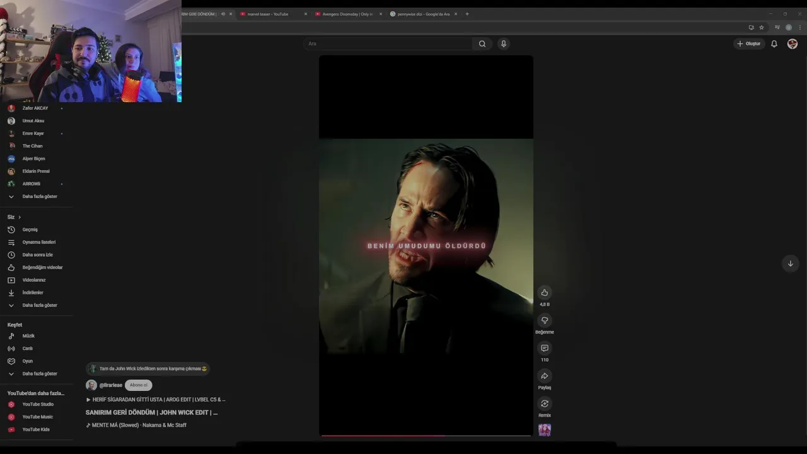The height and width of the screenshot is (454, 807).
Task: Bookmark this page with the star
Action: tap(762, 28)
